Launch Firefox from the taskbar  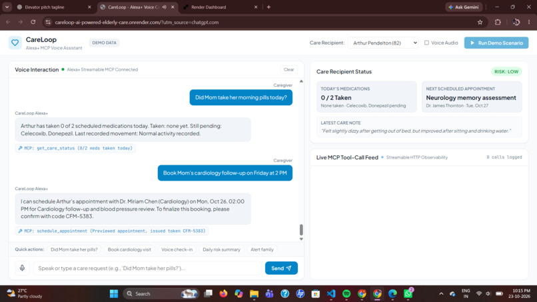pos(223,294)
